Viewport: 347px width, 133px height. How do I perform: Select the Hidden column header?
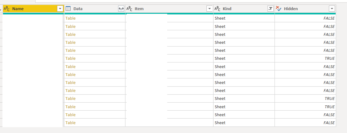click(305, 9)
